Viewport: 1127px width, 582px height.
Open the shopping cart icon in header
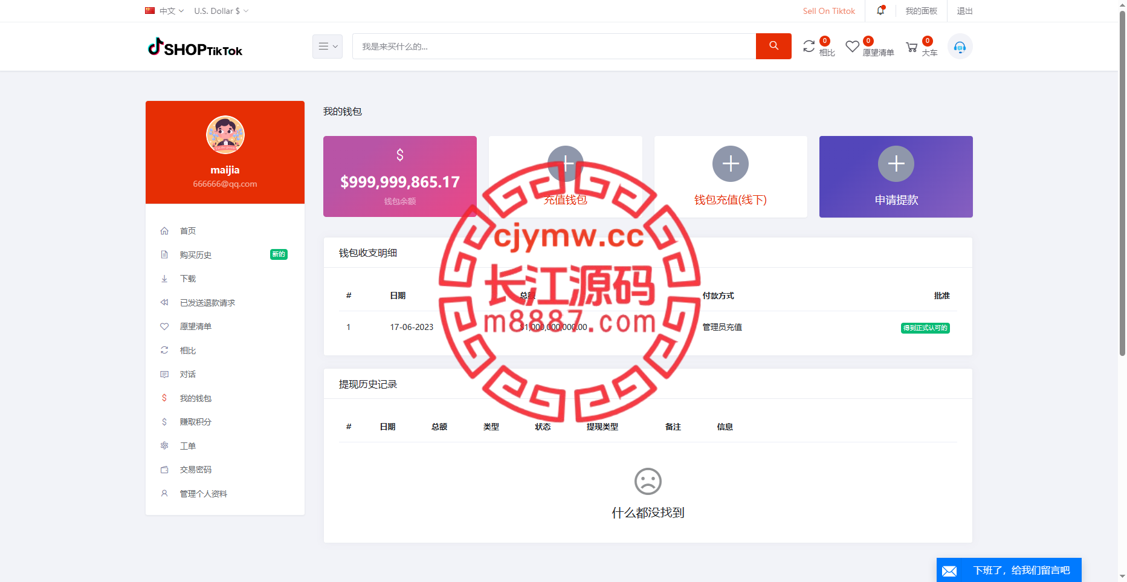[x=911, y=47]
